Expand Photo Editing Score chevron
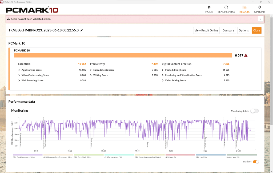The width and height of the screenshot is (273, 173). click(x=163, y=70)
